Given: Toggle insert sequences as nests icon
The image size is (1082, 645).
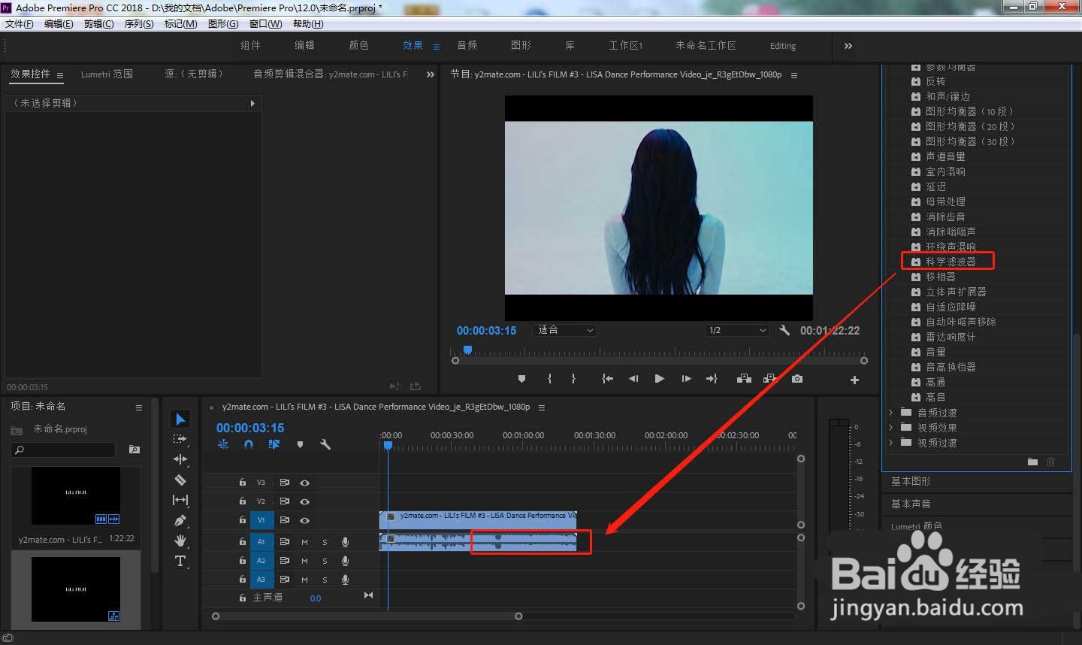Looking at the screenshot, I should [x=223, y=444].
